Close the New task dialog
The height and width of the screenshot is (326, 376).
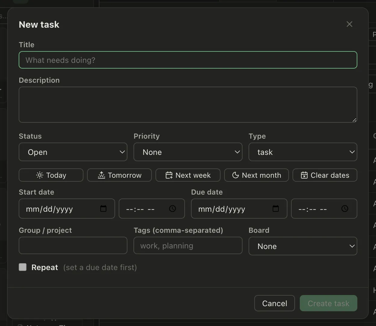point(349,24)
